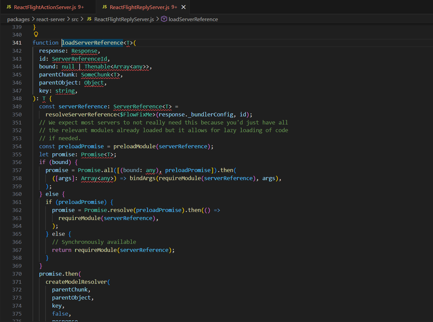This screenshot has height=322, width=433.
Task: Click JS file icon on ReactFlightActionServer.js tab
Action: (x=9, y=7)
